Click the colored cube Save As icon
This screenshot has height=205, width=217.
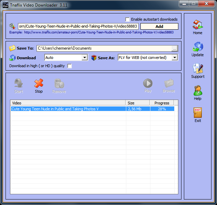pyautogui.click(x=94, y=58)
